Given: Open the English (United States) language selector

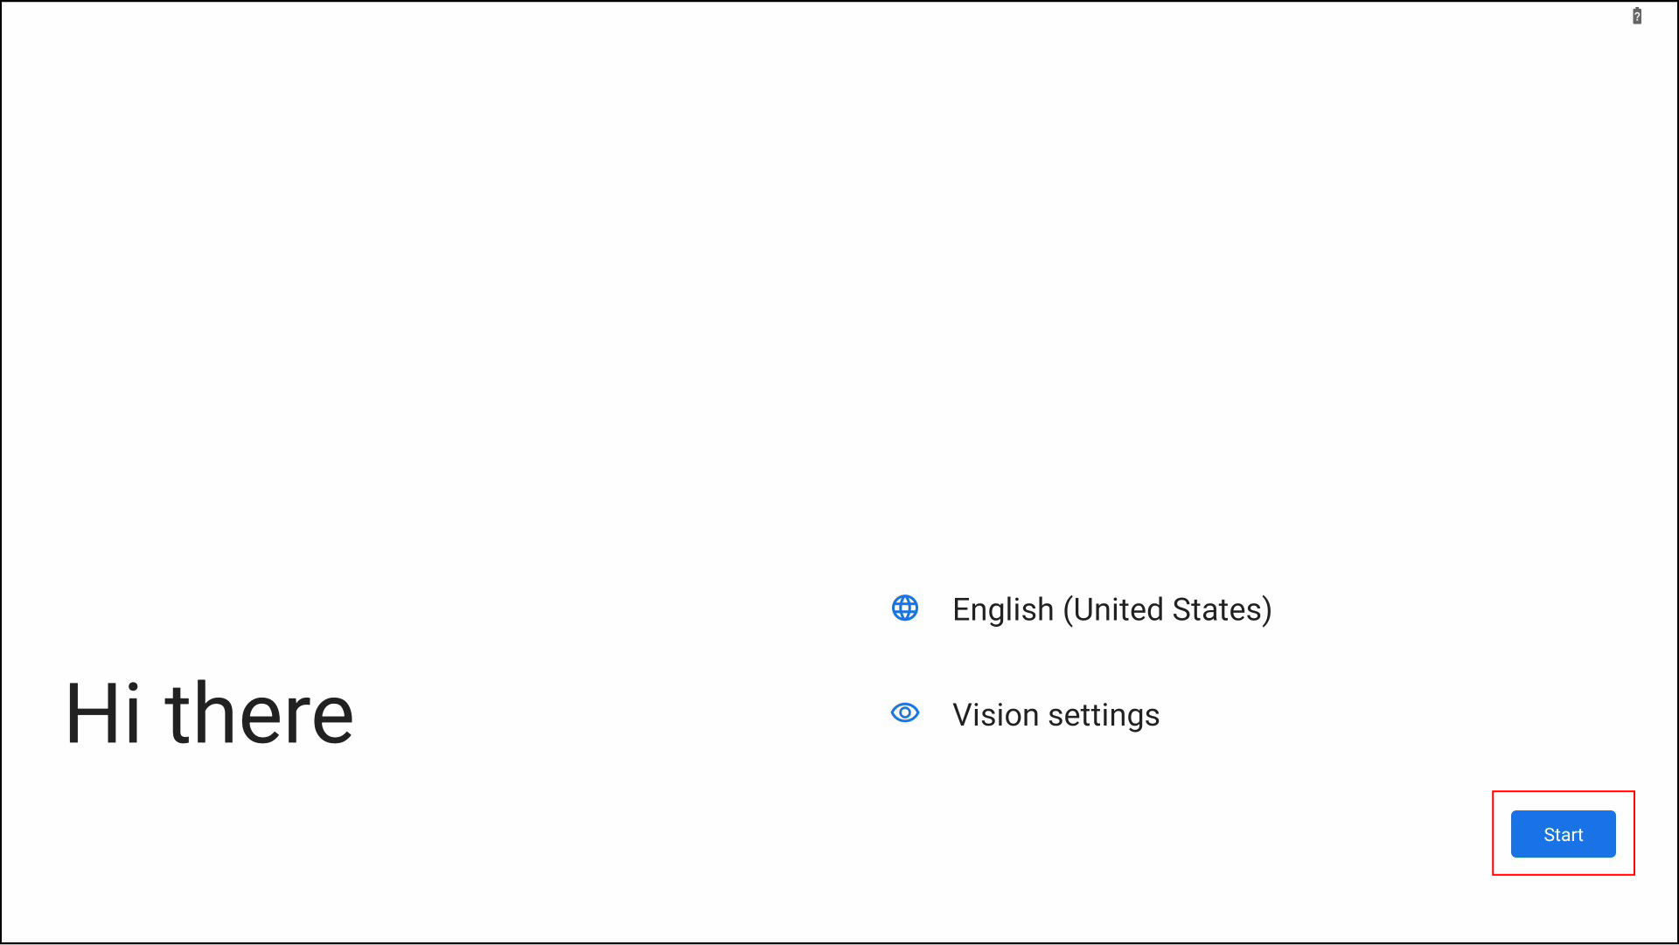Looking at the screenshot, I should tap(1111, 609).
